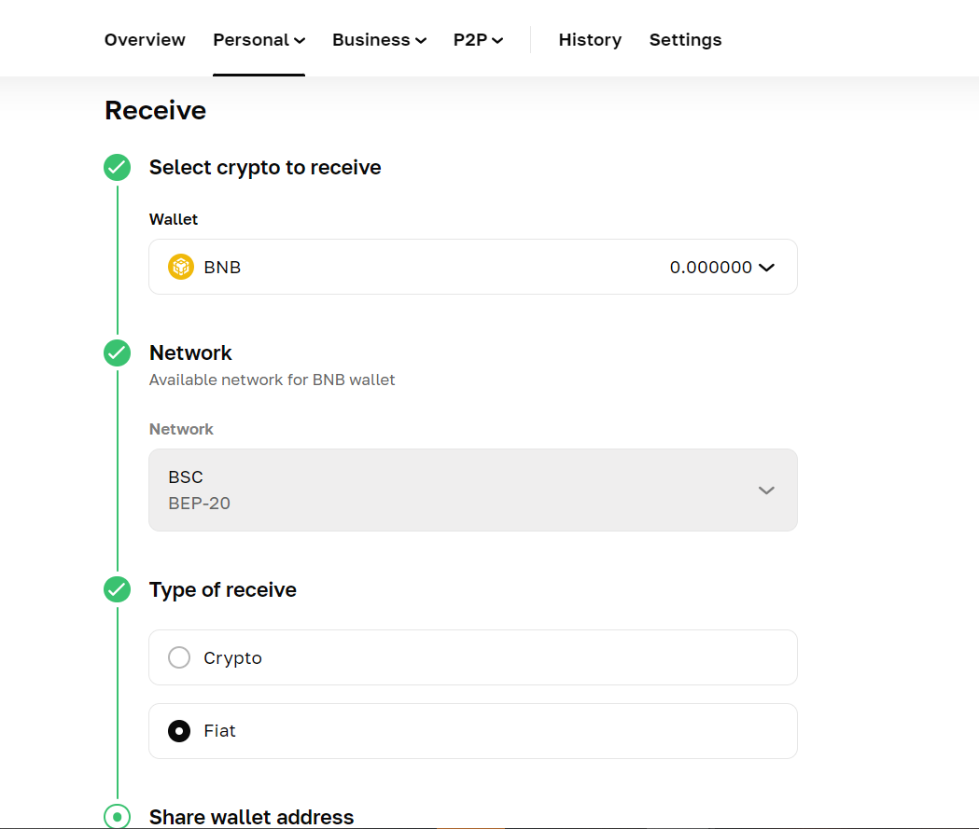Viewport: 979px width, 829px height.
Task: Open the Settings section
Action: 685,39
